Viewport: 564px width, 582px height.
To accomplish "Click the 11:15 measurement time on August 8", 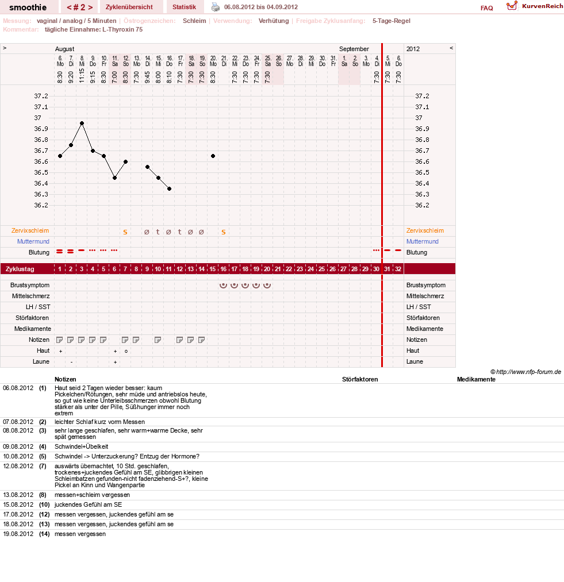I will click(x=82, y=75).
